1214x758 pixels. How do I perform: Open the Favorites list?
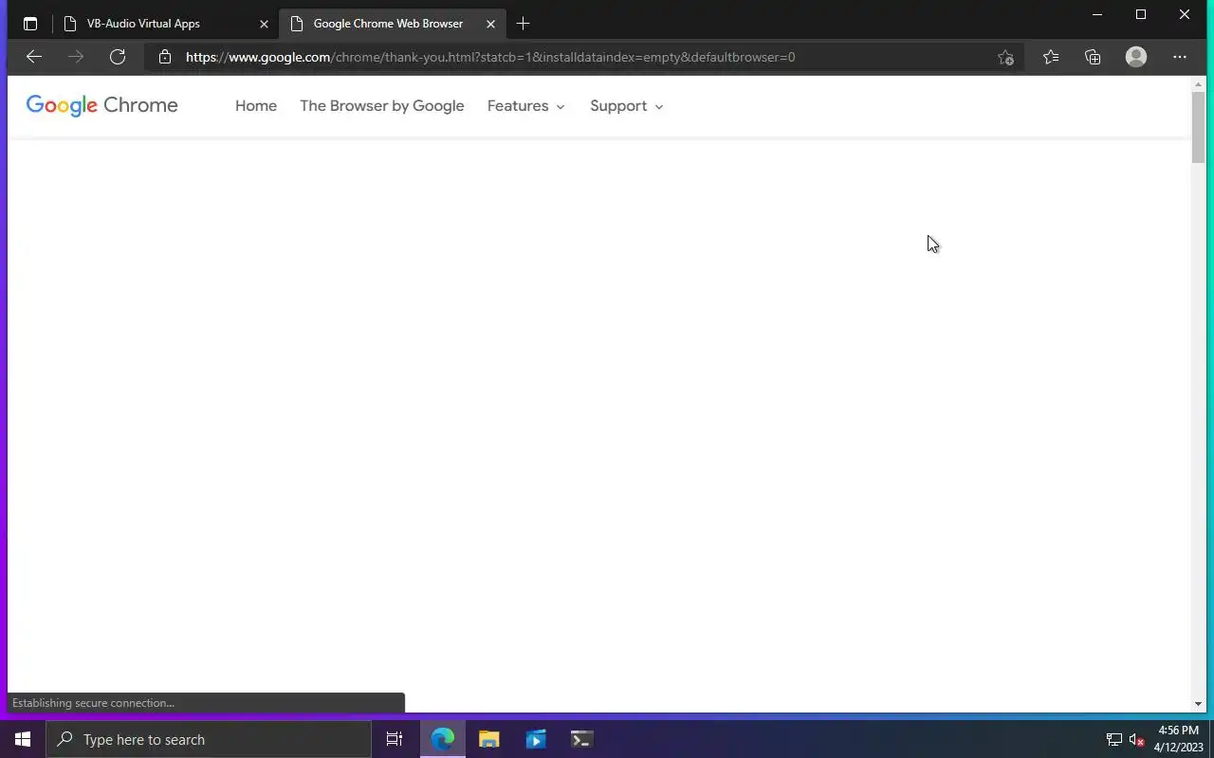click(x=1051, y=57)
